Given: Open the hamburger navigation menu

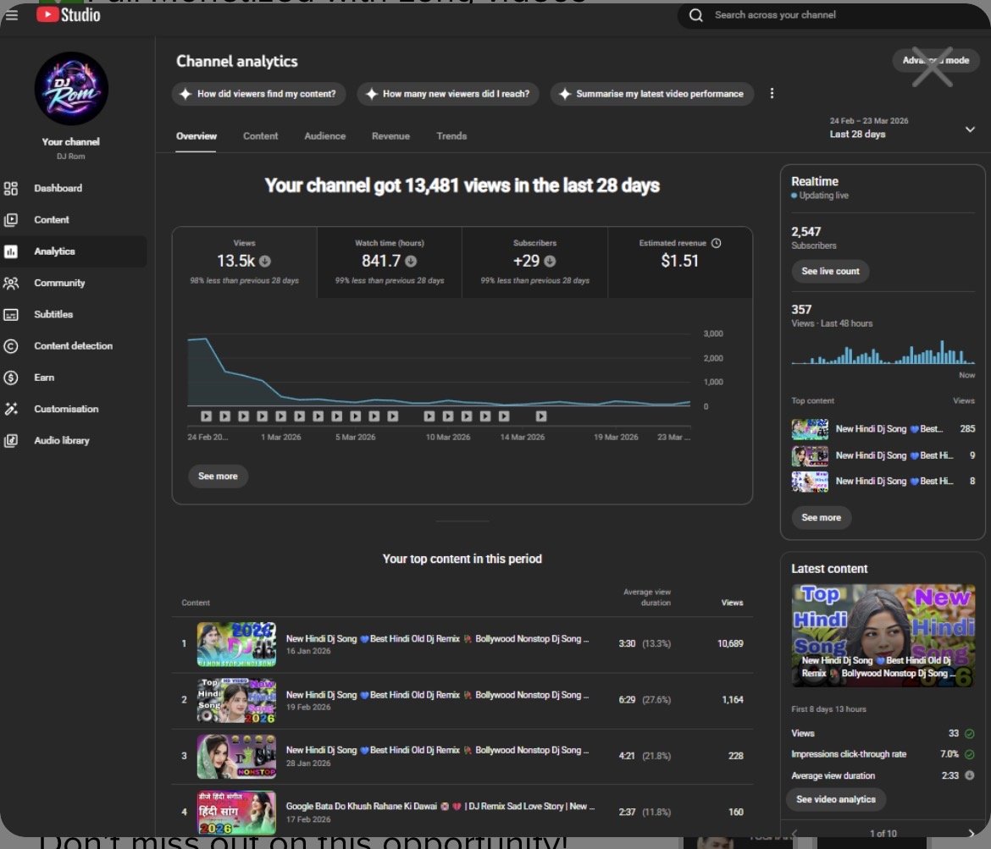Looking at the screenshot, I should click(11, 14).
